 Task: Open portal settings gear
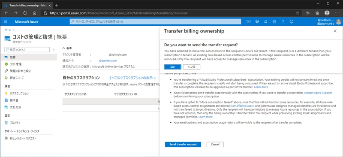pyautogui.click(x=274, y=21)
